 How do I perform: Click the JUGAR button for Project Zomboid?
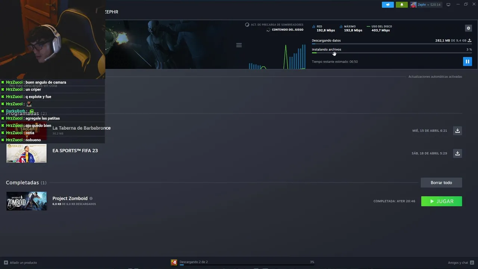coord(441,201)
